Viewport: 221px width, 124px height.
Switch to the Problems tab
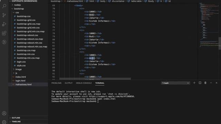point(56,83)
